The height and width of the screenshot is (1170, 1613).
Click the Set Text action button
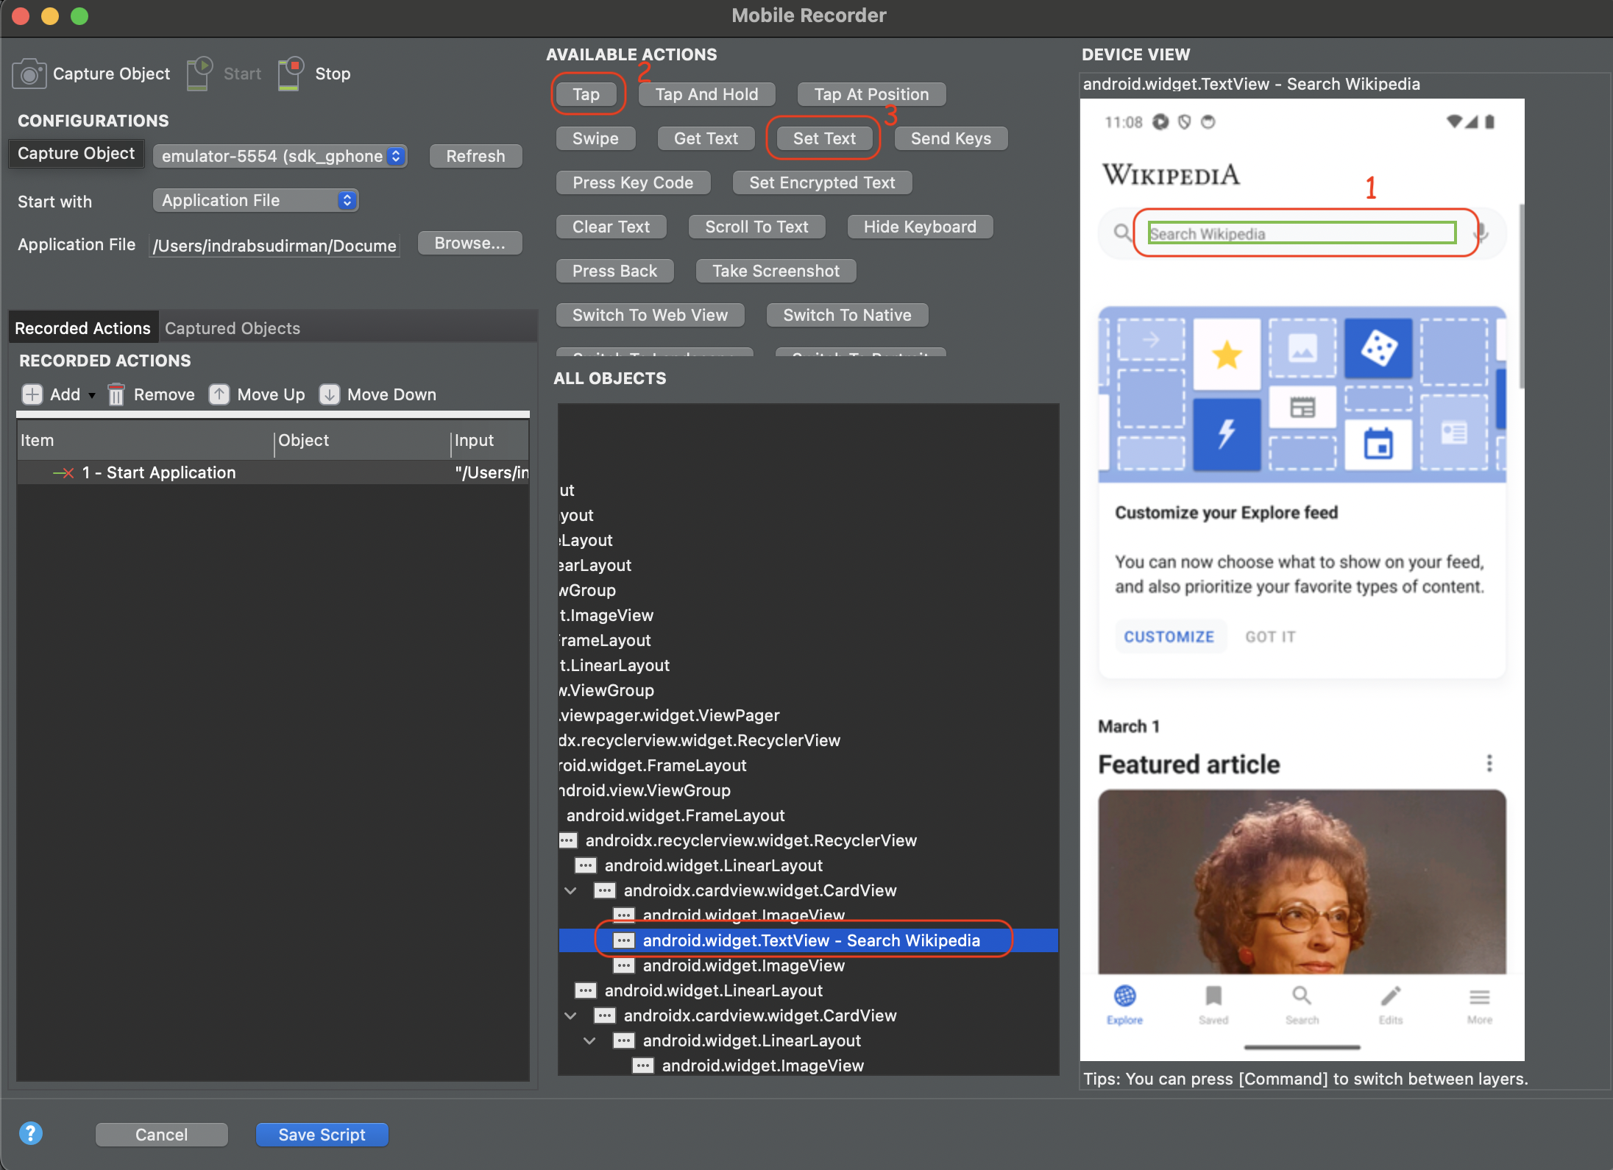[x=823, y=138]
